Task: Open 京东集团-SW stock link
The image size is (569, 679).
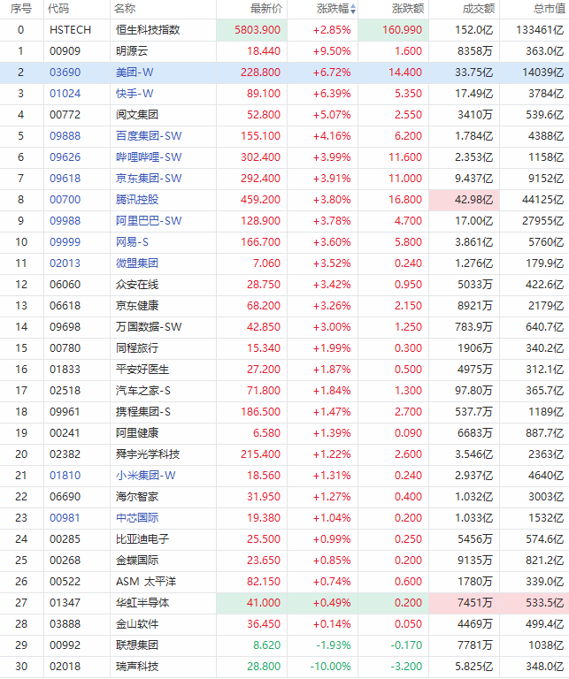Action: tap(149, 179)
